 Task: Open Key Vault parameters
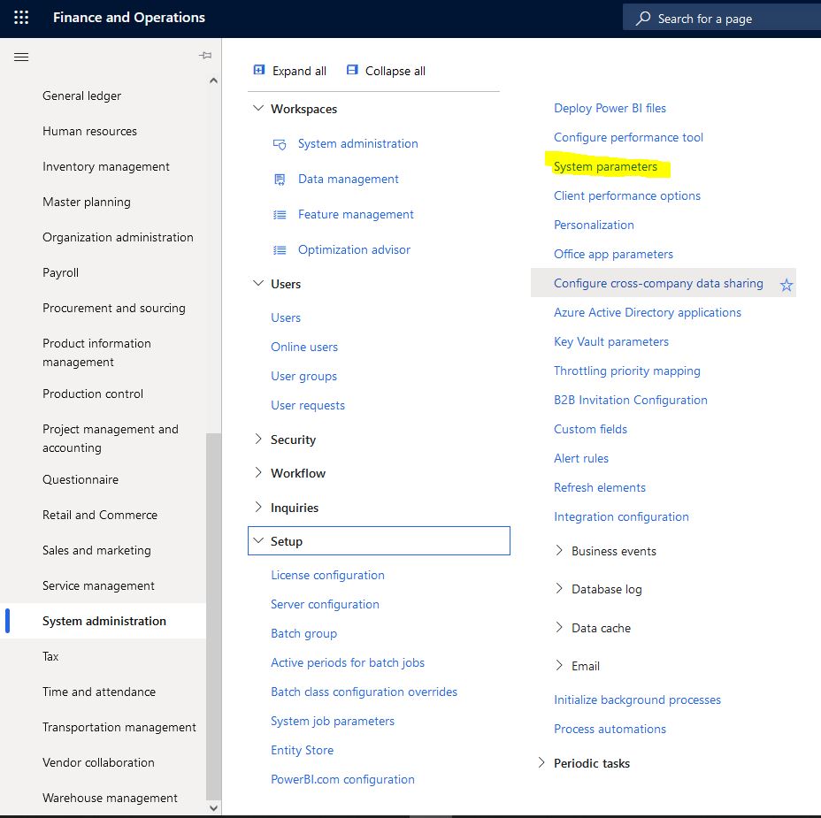tap(611, 341)
